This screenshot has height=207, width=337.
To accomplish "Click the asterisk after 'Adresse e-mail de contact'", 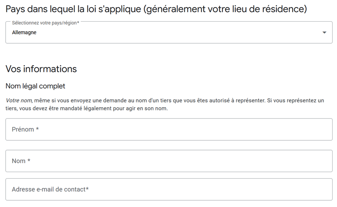I will 87,189.
